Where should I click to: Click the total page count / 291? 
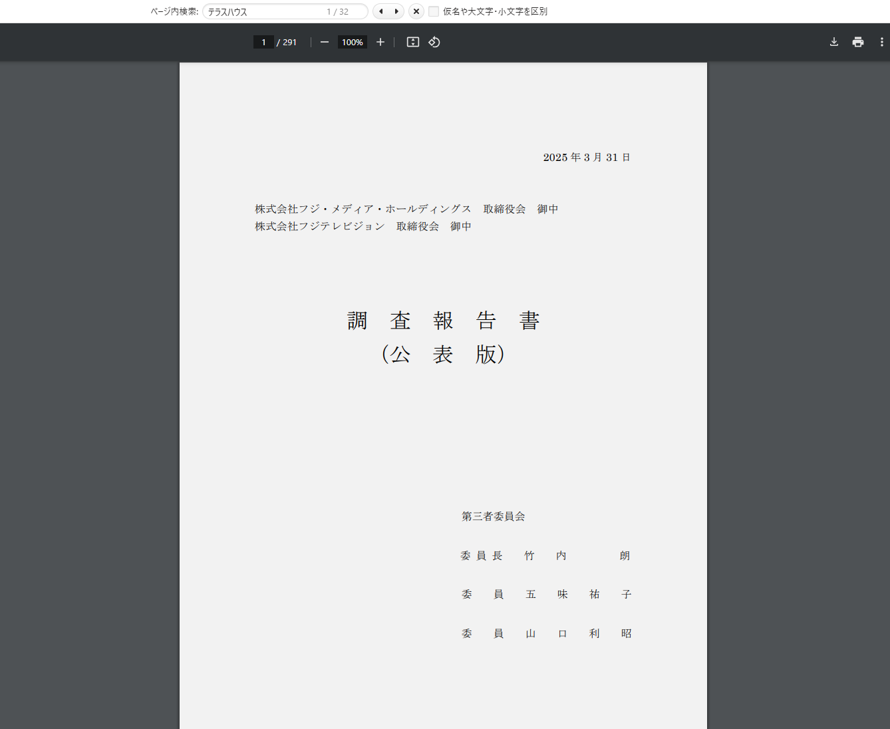[x=287, y=42]
